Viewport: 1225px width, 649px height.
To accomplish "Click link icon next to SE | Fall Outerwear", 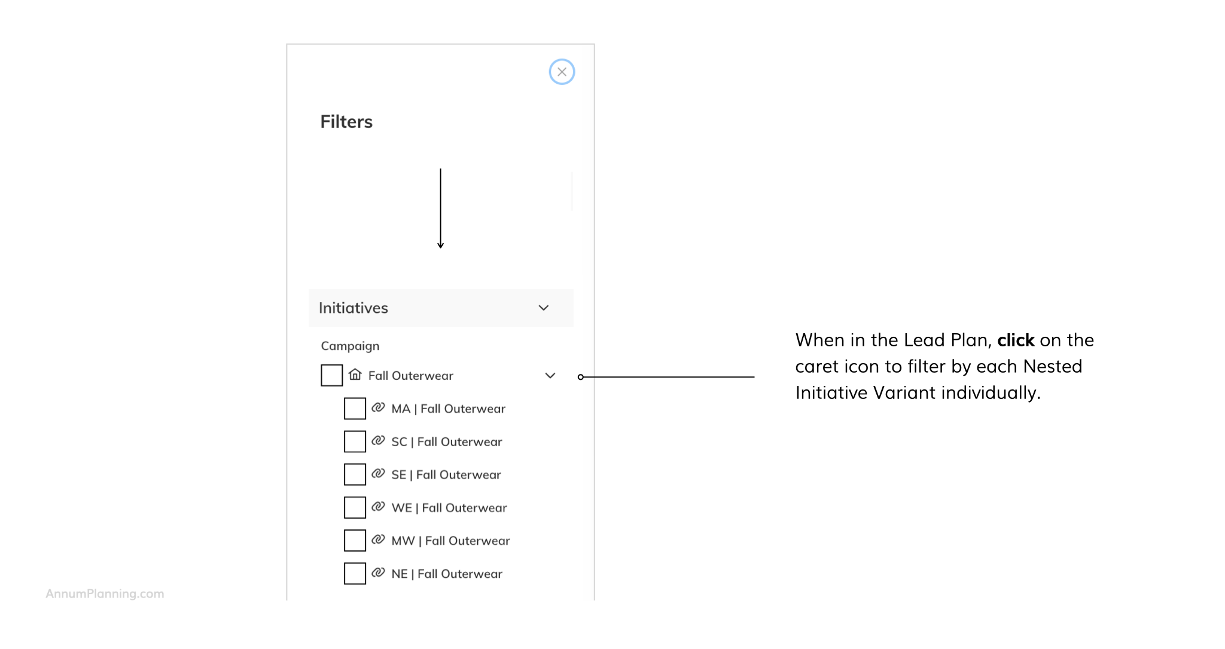I will point(378,474).
